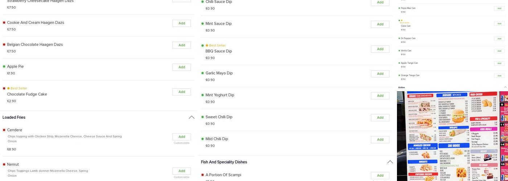Add Cookie And Cream Haagen Dazs

[181, 23]
